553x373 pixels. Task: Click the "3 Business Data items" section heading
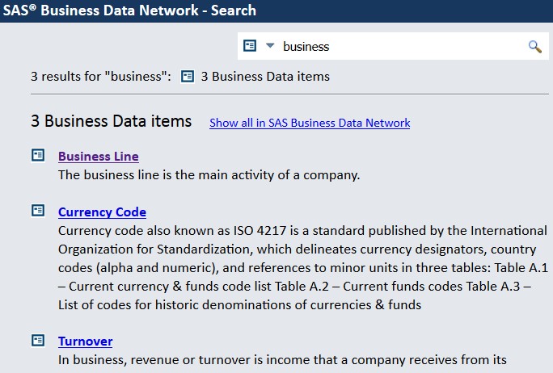[x=111, y=121]
